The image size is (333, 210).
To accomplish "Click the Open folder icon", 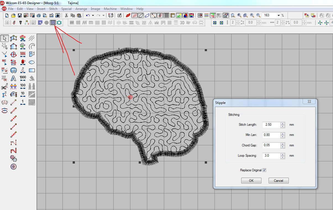I will (13, 15).
